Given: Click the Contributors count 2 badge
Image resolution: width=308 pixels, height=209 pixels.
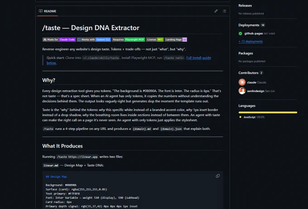Looking at the screenshot, I should point(261,73).
